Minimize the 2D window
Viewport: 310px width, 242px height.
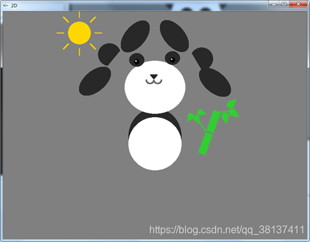click(274, 4)
